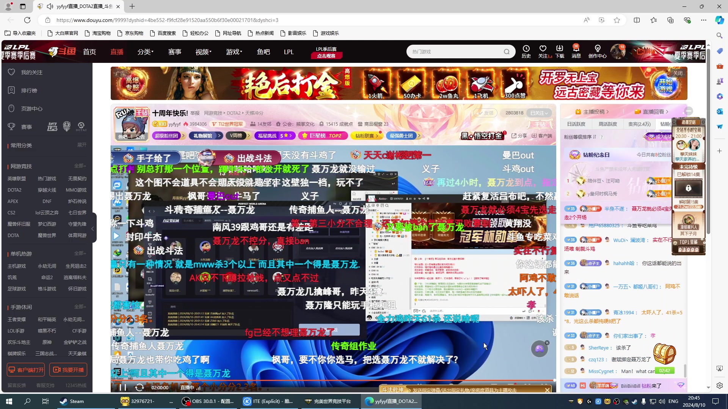
Task: Expand 主播投稿 in the chat panel
Action: (591, 112)
